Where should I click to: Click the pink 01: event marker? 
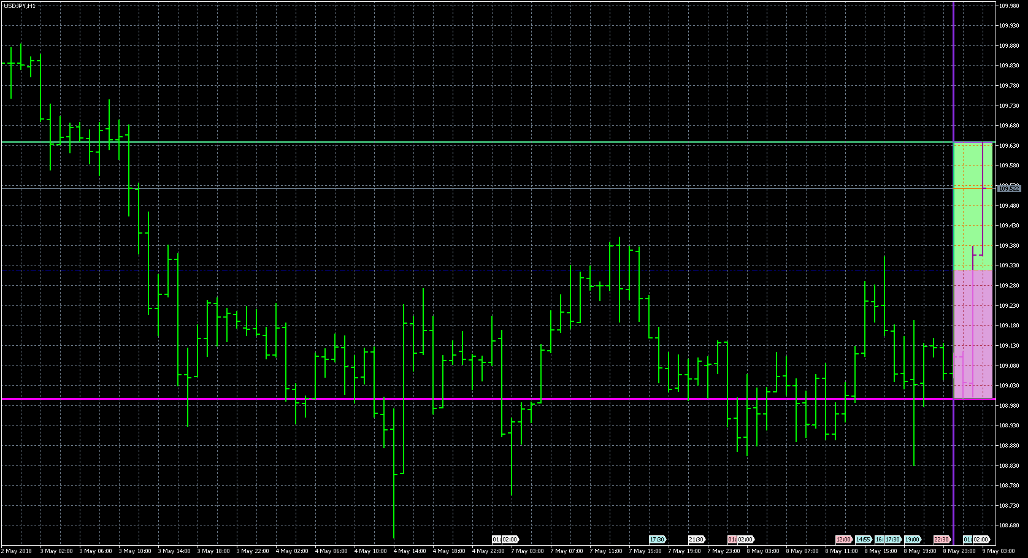point(732,540)
